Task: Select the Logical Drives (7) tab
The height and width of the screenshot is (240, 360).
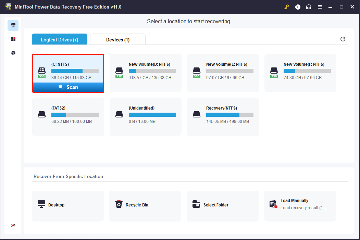Action: point(60,40)
